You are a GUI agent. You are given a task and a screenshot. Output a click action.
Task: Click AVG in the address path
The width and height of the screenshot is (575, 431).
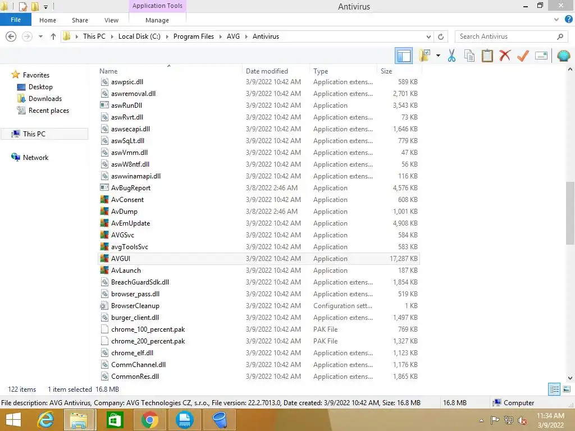click(233, 36)
